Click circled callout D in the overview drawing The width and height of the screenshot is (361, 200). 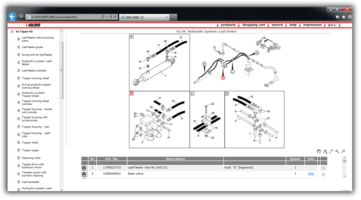tap(257, 53)
